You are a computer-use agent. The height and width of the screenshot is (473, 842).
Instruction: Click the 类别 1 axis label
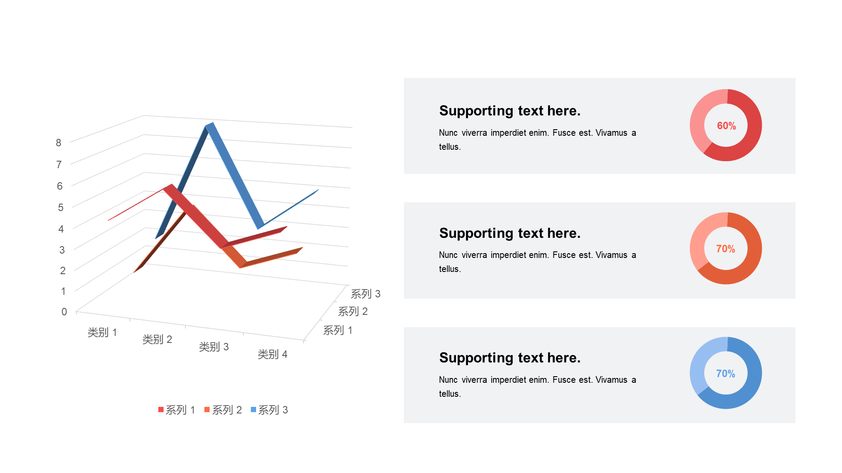coord(102,332)
